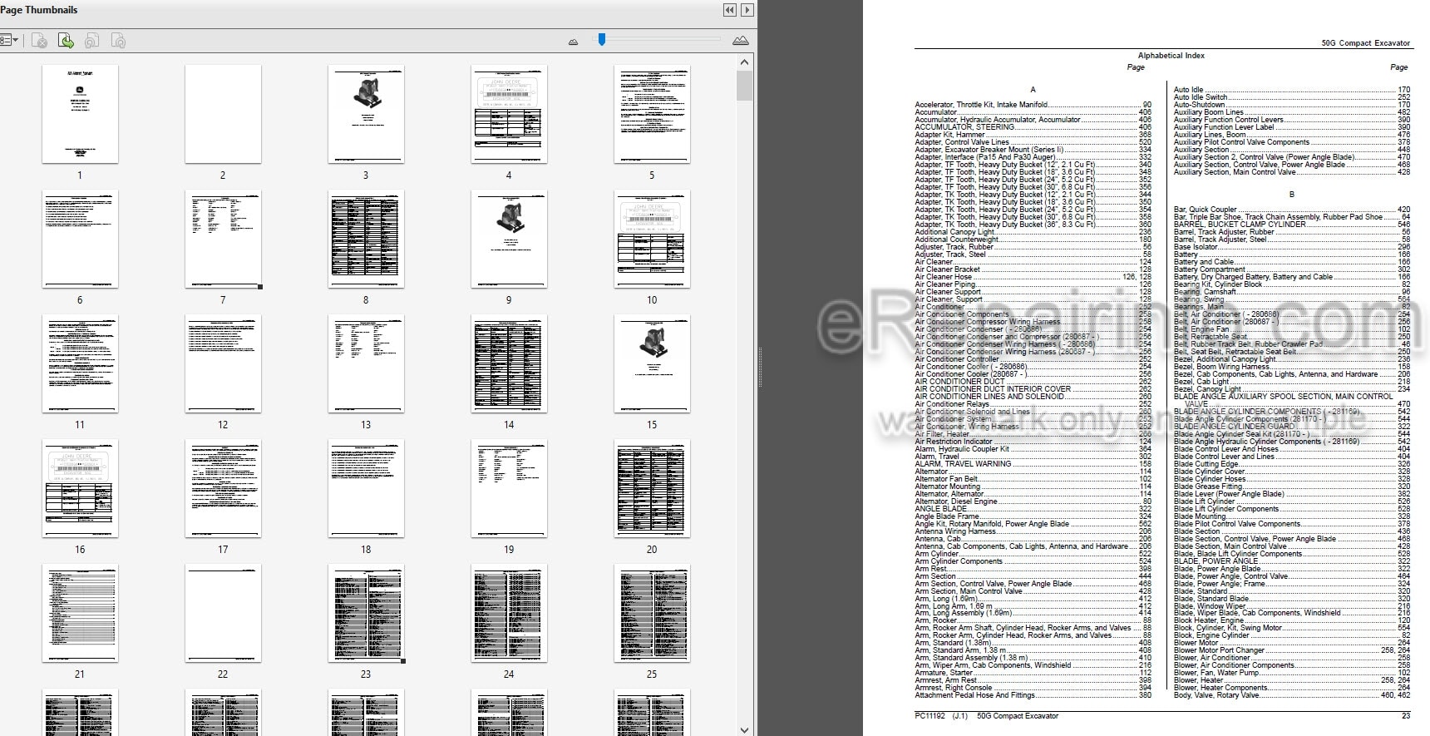This screenshot has height=736, width=1430.
Task: Click the expand panel right-arrow button
Action: click(747, 10)
